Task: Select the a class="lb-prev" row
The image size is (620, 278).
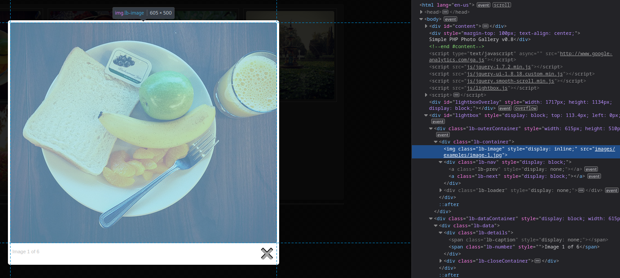Action: (516, 169)
